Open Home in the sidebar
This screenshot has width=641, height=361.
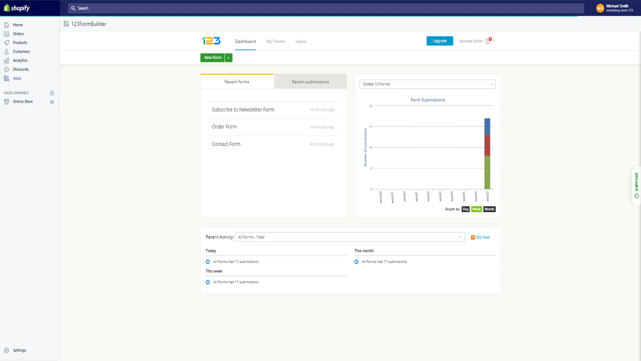coord(18,25)
